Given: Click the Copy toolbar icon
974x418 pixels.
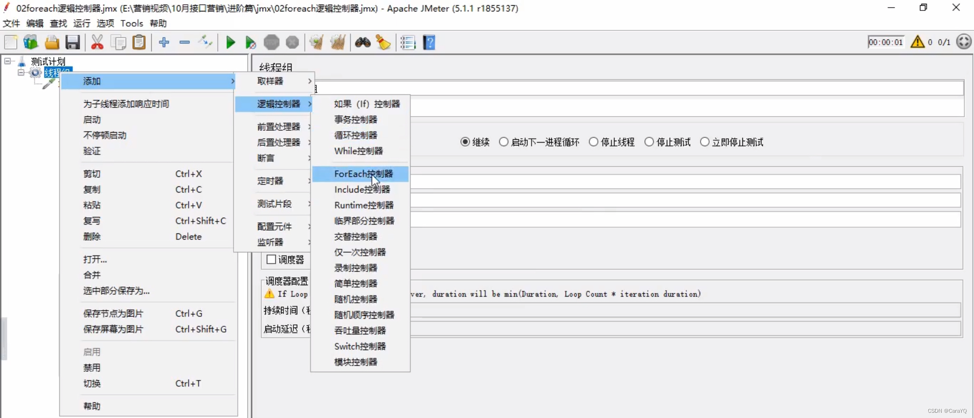Looking at the screenshot, I should pos(118,42).
